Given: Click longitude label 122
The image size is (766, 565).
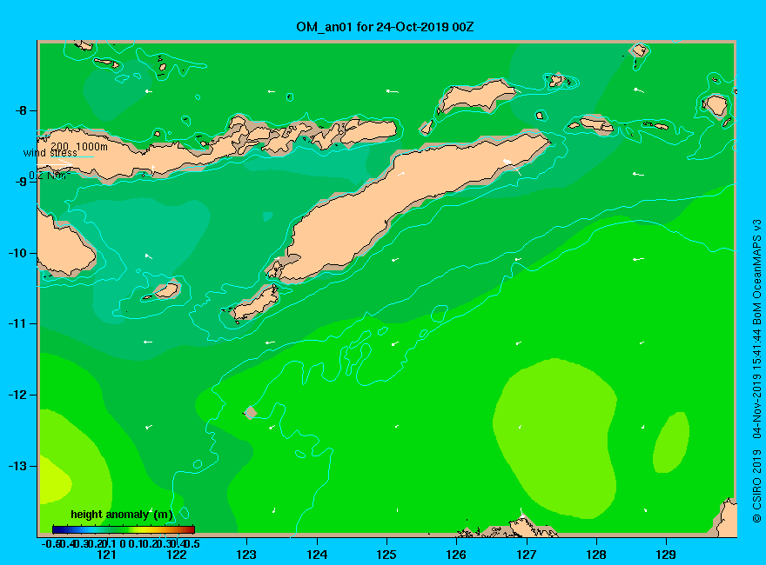Looking at the screenshot, I should point(177,555).
